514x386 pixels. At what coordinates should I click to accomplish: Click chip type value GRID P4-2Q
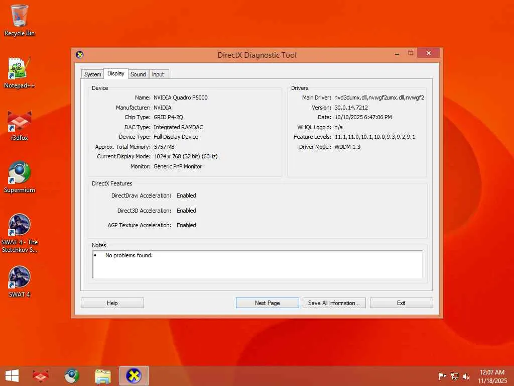point(168,117)
